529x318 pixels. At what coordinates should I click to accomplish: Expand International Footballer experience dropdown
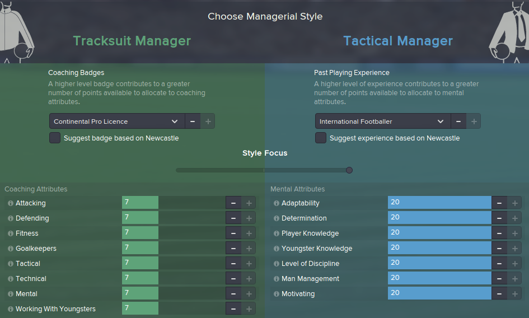382,121
